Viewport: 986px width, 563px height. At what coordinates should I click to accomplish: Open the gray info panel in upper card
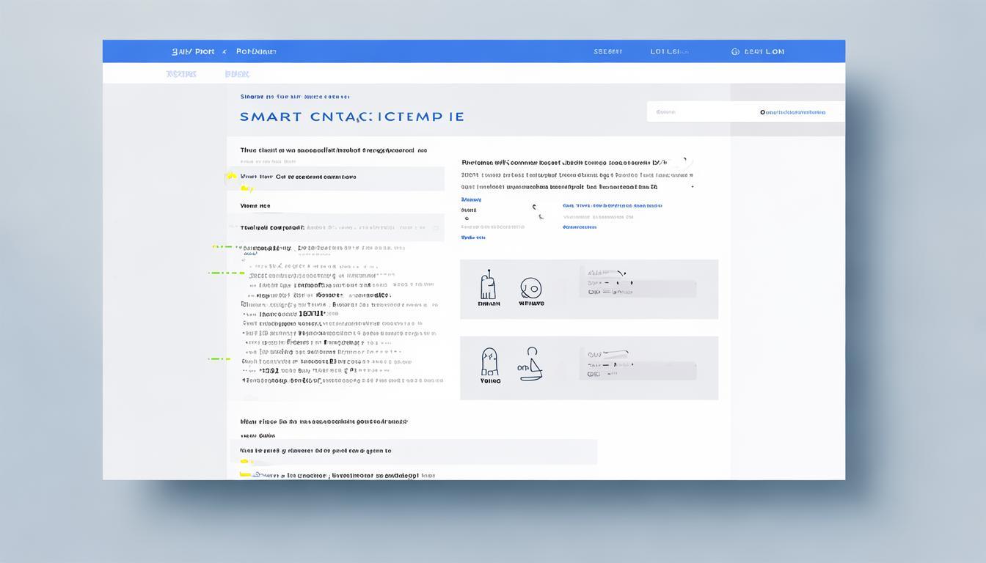click(x=638, y=282)
